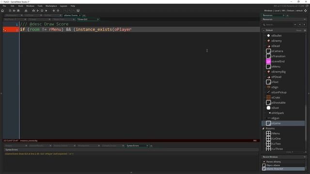
Task: Collapse the Default resource view expander
Action: pos(263,30)
